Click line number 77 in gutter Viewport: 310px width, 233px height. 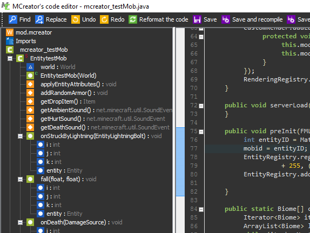[x=194, y=148]
